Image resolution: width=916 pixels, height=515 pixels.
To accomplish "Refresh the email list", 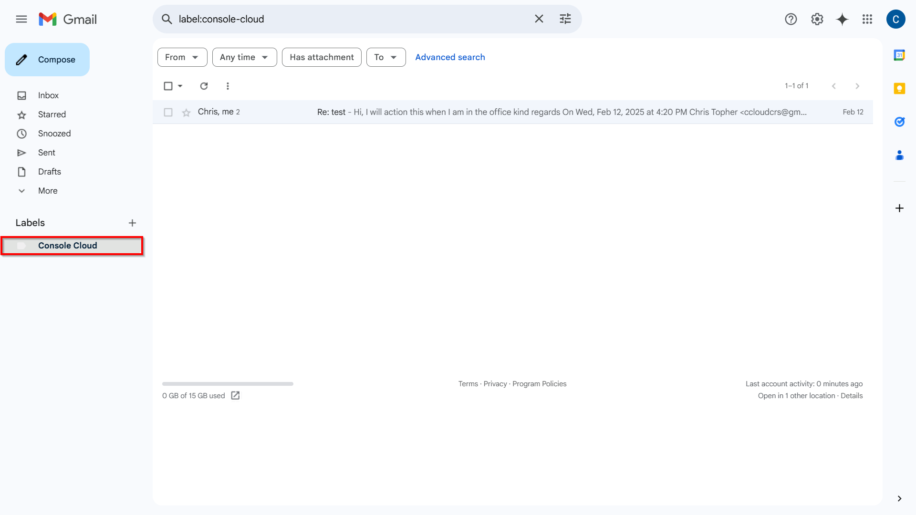I will click(x=204, y=86).
